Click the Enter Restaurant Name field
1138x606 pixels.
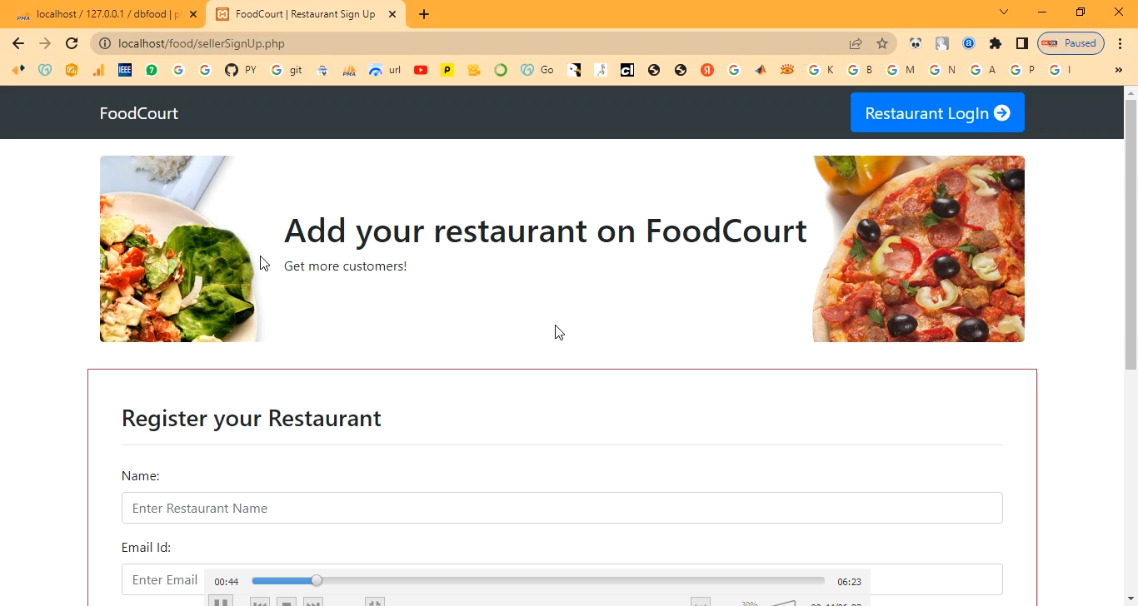(x=562, y=508)
